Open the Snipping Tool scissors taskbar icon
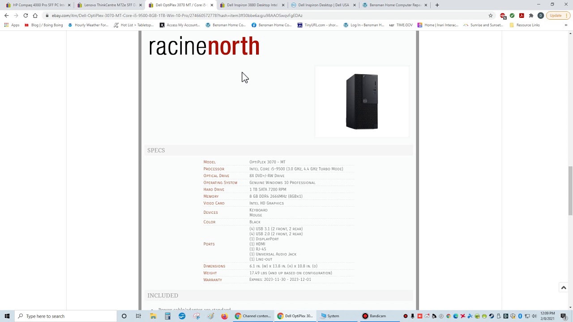Screen dimensions: 573x322 pos(196,316)
